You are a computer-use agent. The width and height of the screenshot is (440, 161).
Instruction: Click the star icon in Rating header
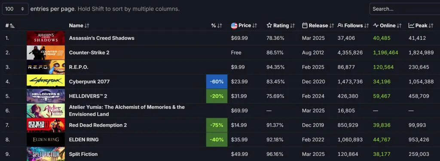(x=269, y=25)
